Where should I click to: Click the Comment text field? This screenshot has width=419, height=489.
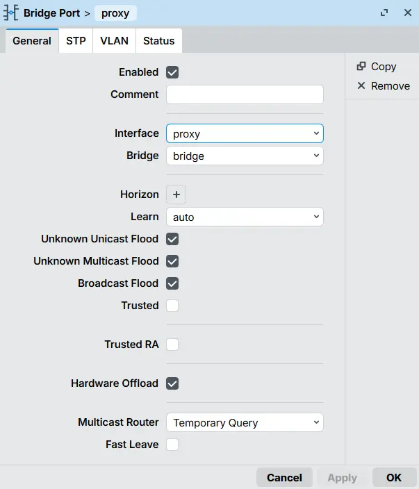245,94
